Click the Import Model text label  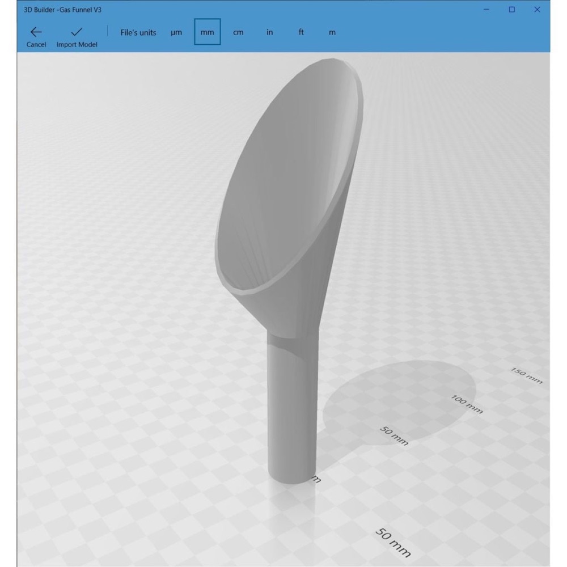click(x=77, y=44)
